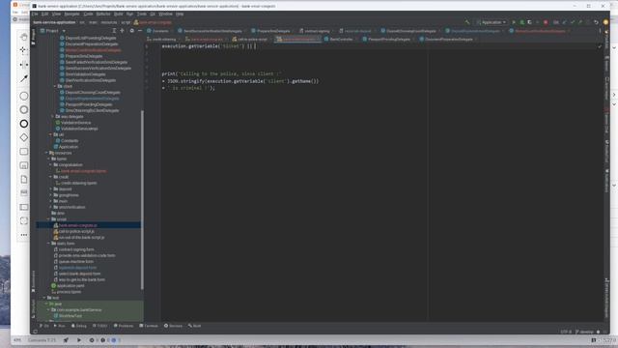Collapse the resources folder
Viewport: 618px width, 348px height.
pos(46,153)
